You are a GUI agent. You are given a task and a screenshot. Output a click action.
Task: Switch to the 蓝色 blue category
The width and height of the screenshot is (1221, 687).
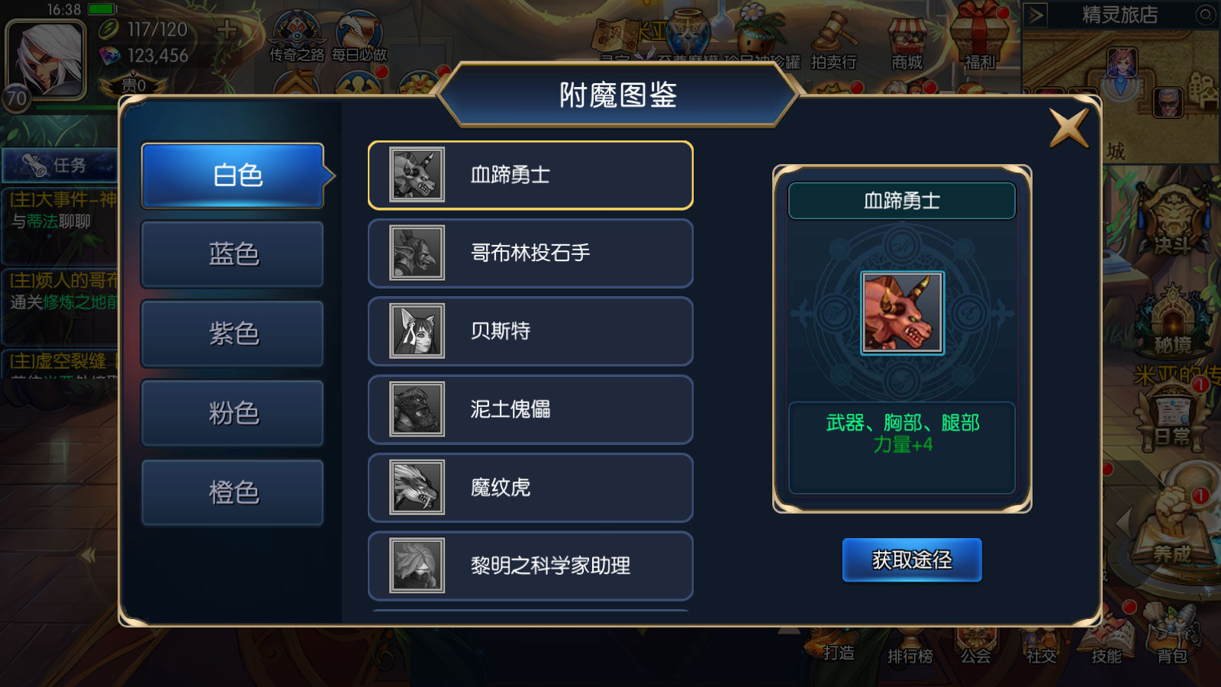[233, 254]
